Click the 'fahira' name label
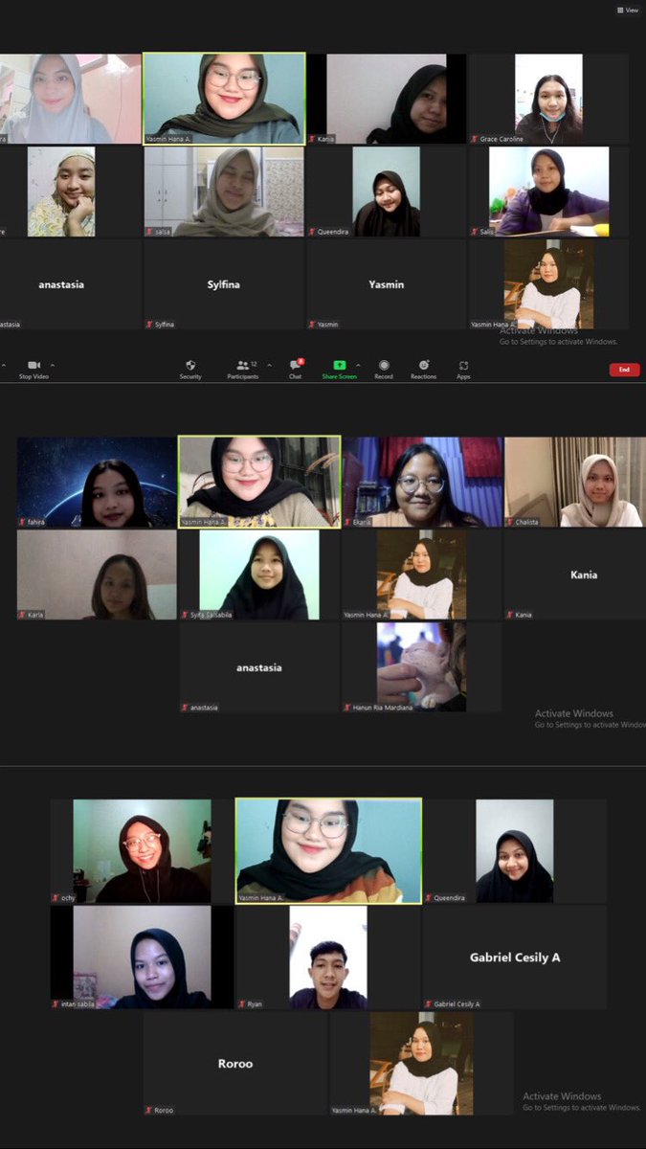646x1149 pixels. 36,522
